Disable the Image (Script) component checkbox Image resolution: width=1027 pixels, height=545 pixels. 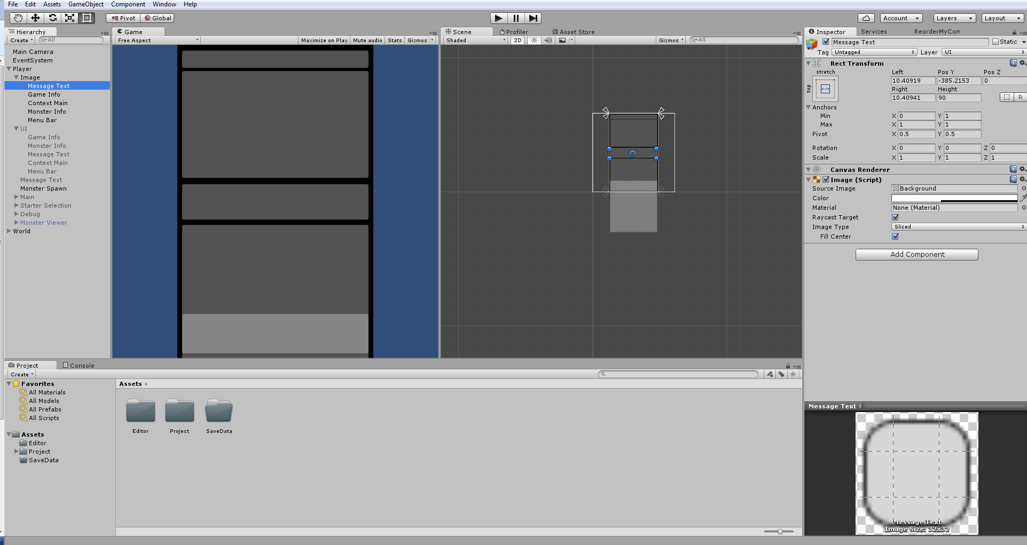tap(826, 179)
